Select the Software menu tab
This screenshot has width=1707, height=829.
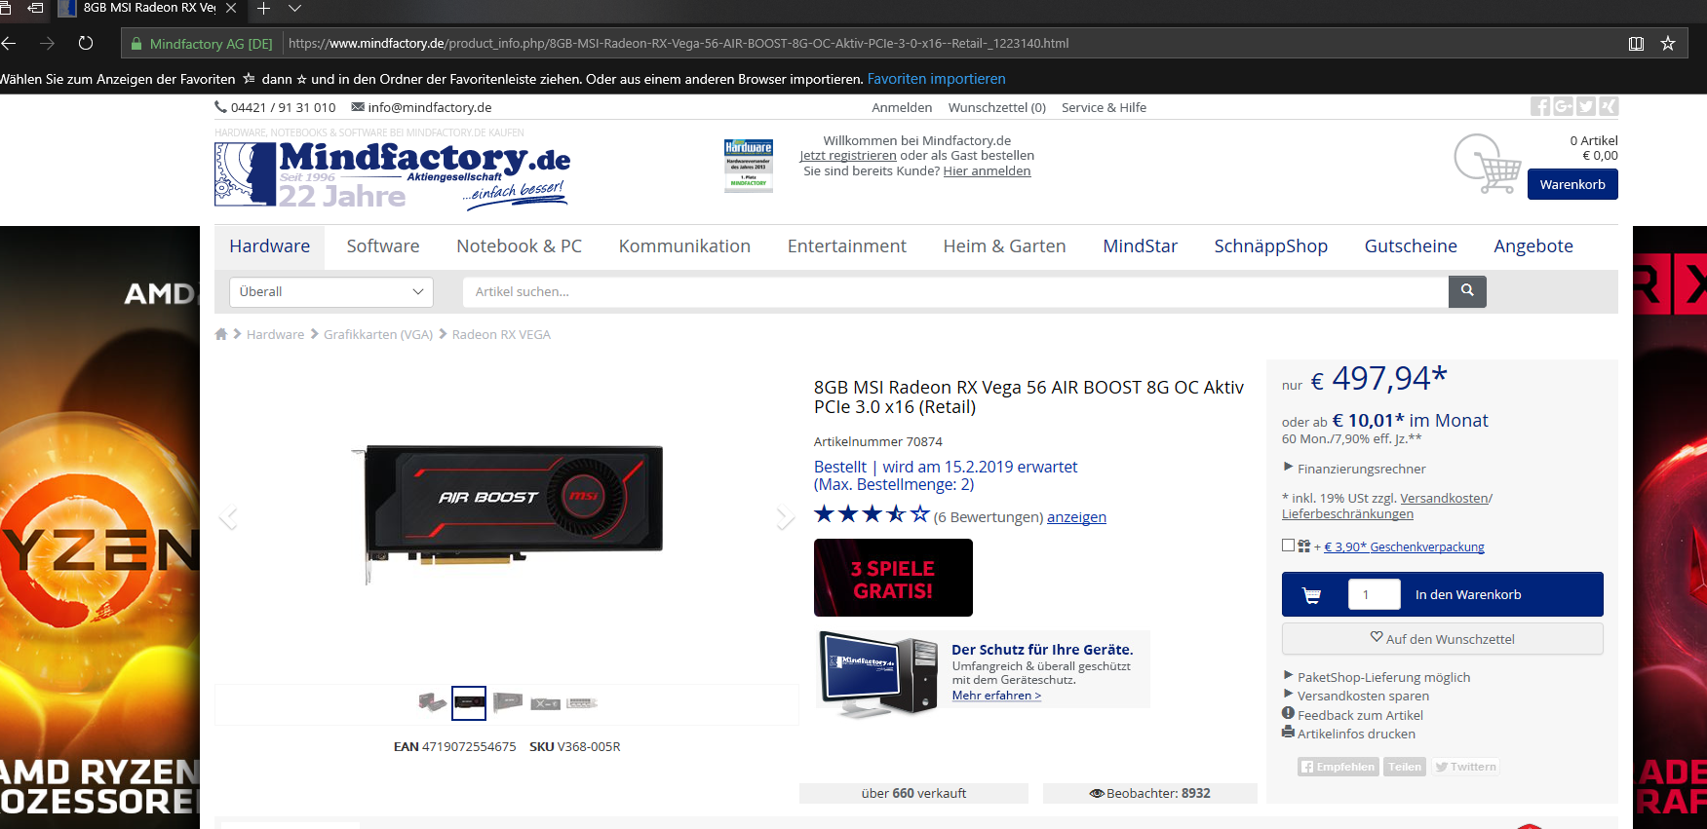click(x=383, y=246)
